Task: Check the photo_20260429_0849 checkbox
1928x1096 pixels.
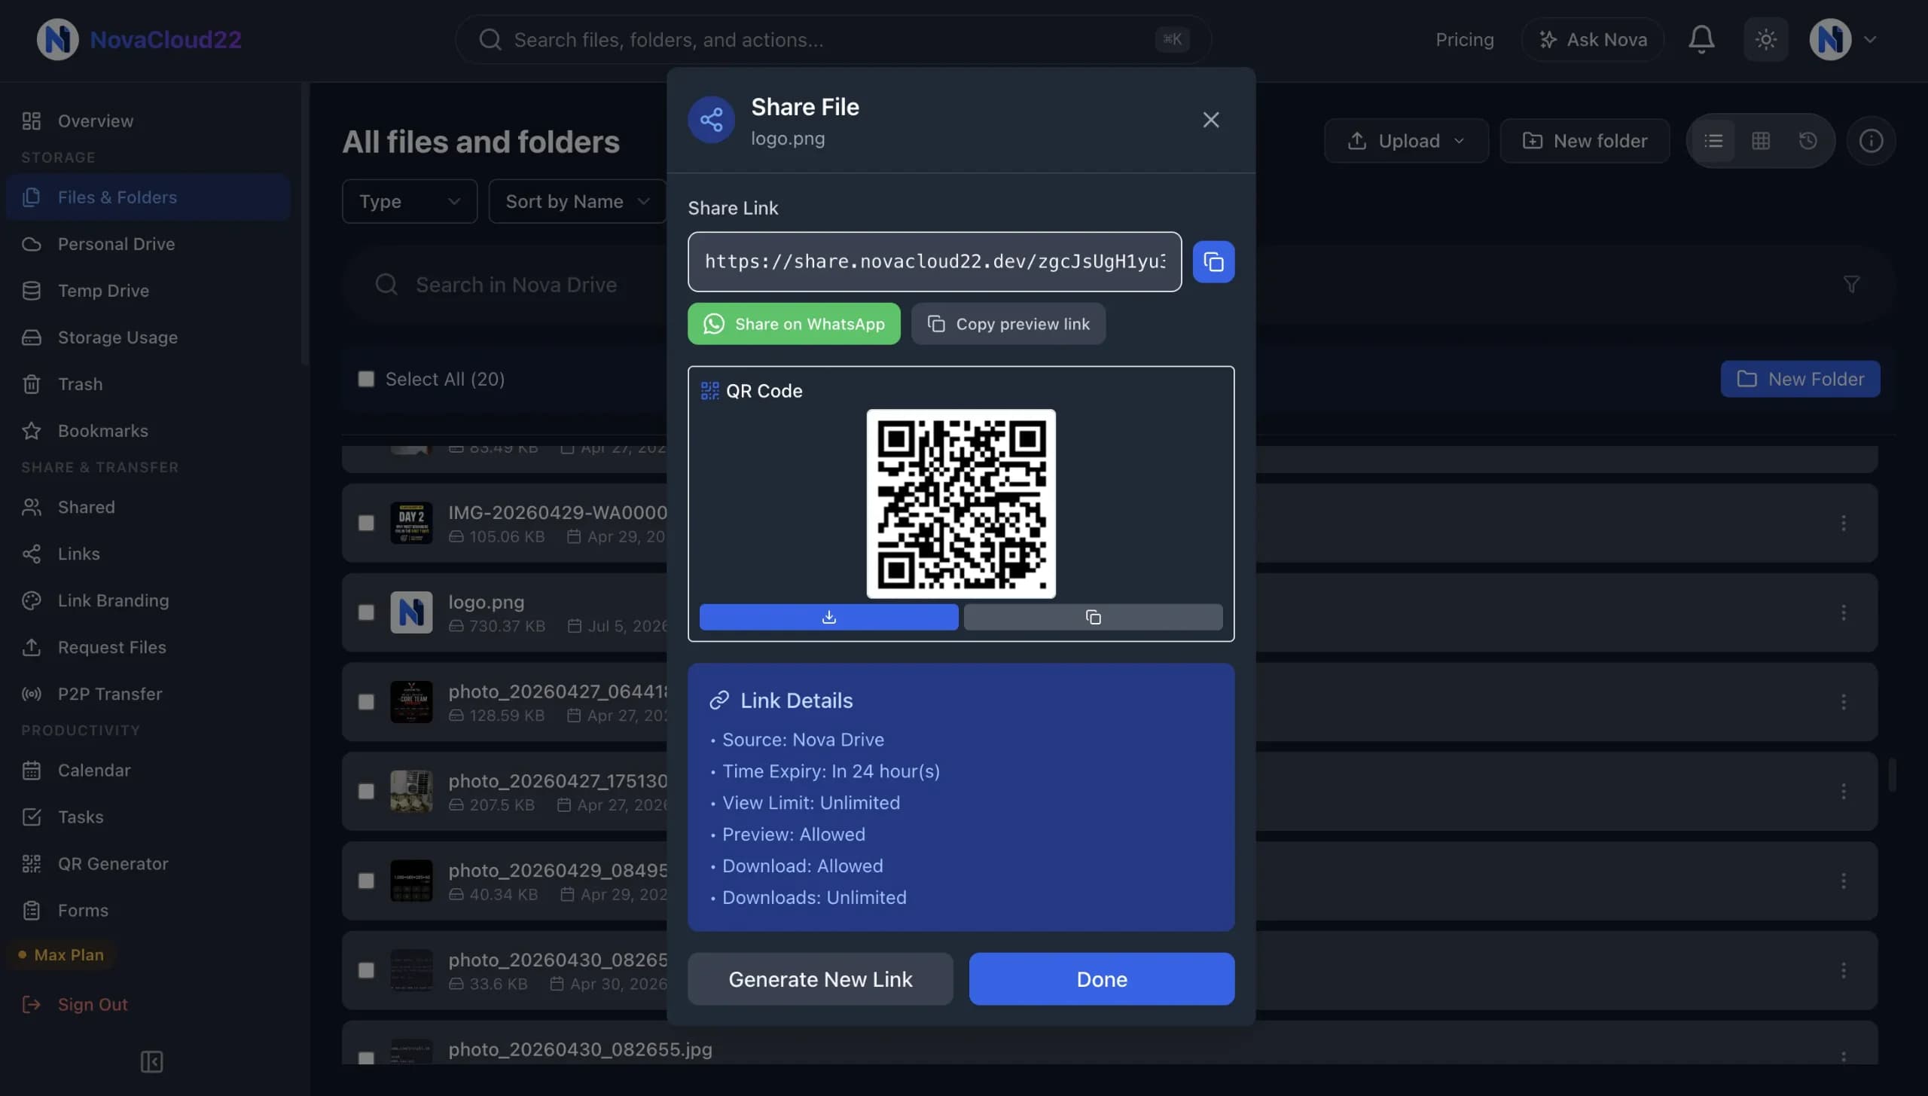Action: click(366, 881)
